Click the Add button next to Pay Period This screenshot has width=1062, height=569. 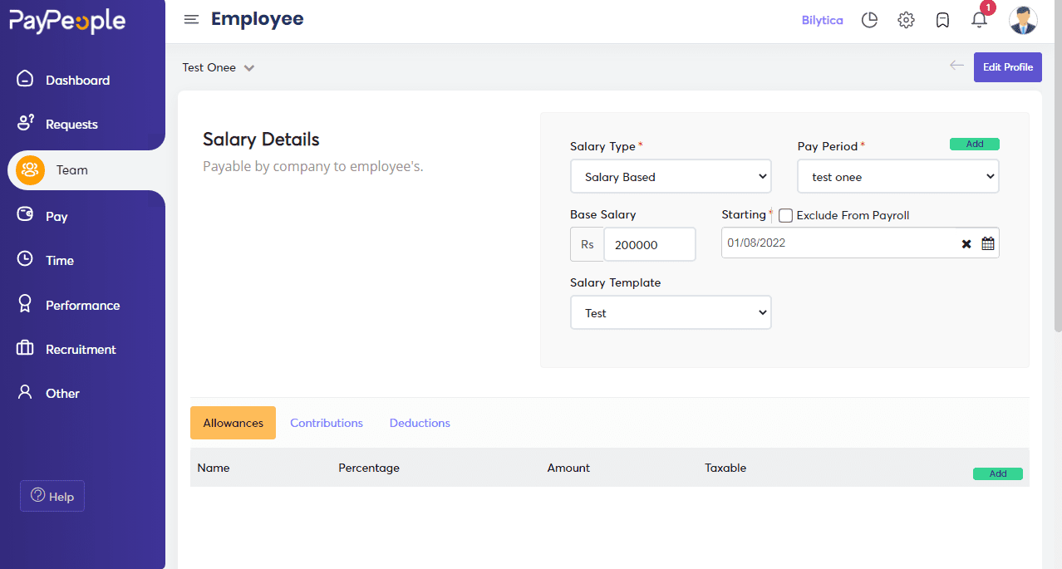click(x=974, y=144)
